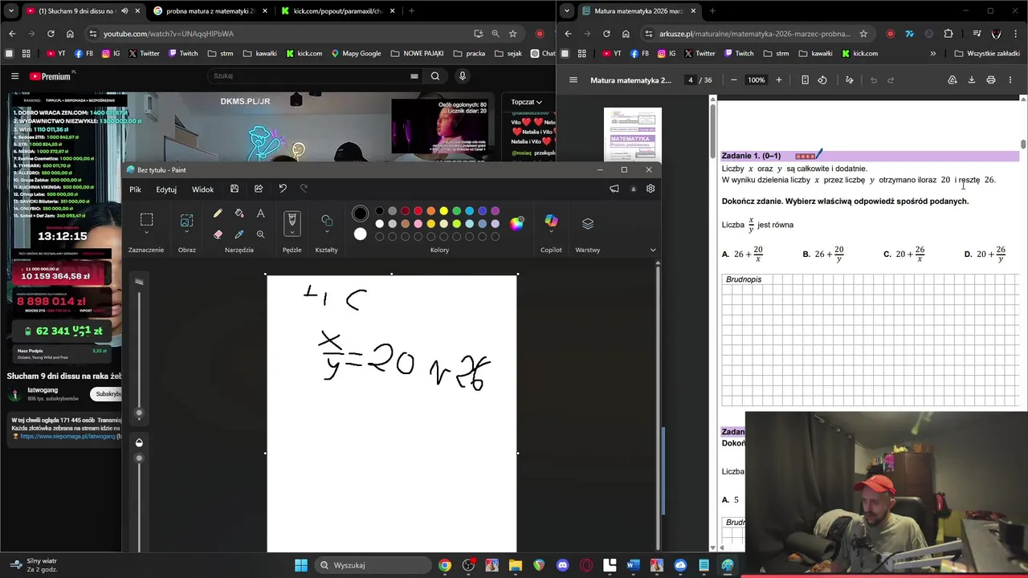Image resolution: width=1028 pixels, height=578 pixels.
Task: Pick the green color swatch in Paint
Action: point(456,211)
